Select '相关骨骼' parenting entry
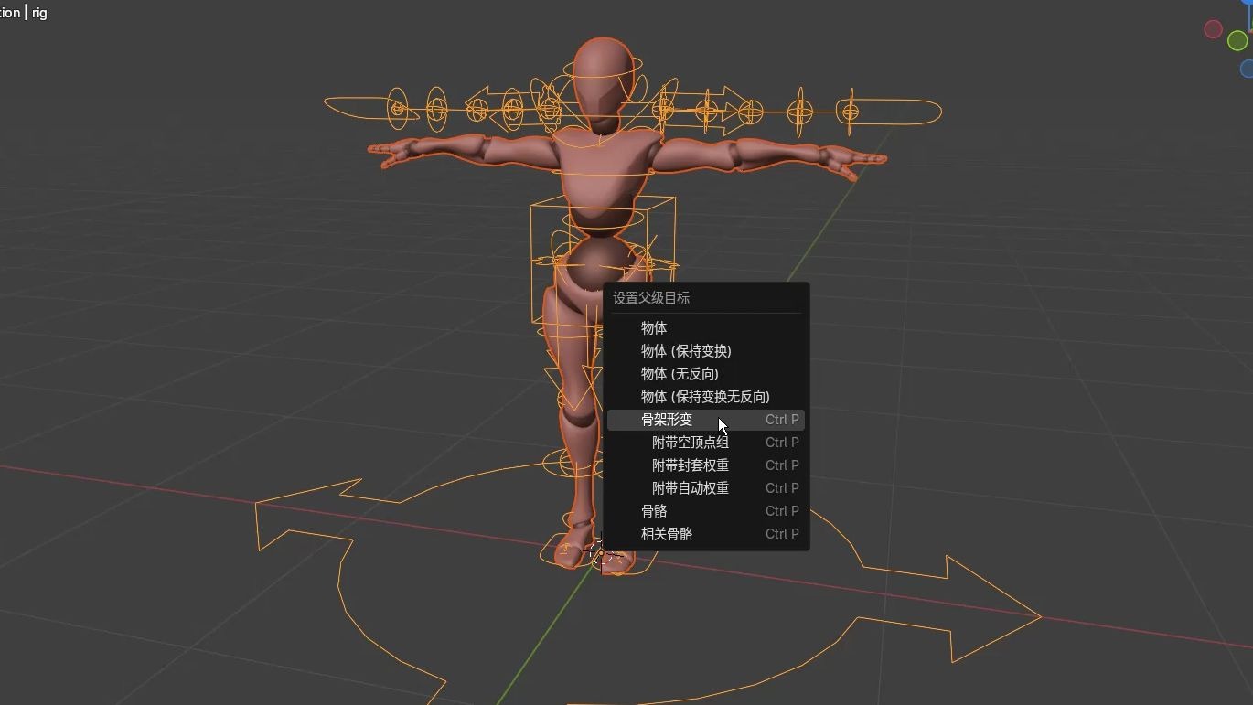Screen dimensions: 1253x705 (x=665, y=533)
